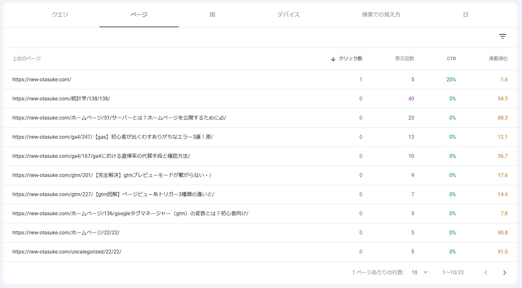Screen dimensions: 522x288
Task: Select the 統計学/138/138/ page row
Action: [260, 99]
